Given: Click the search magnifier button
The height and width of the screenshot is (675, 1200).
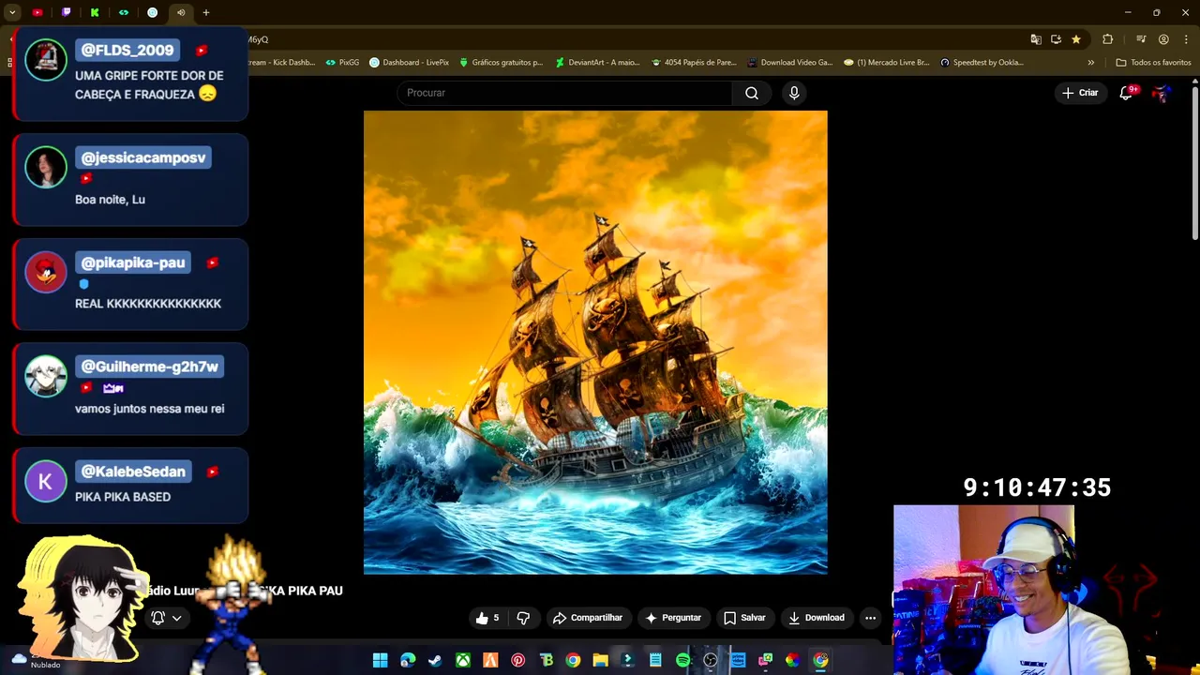Looking at the screenshot, I should pos(752,93).
